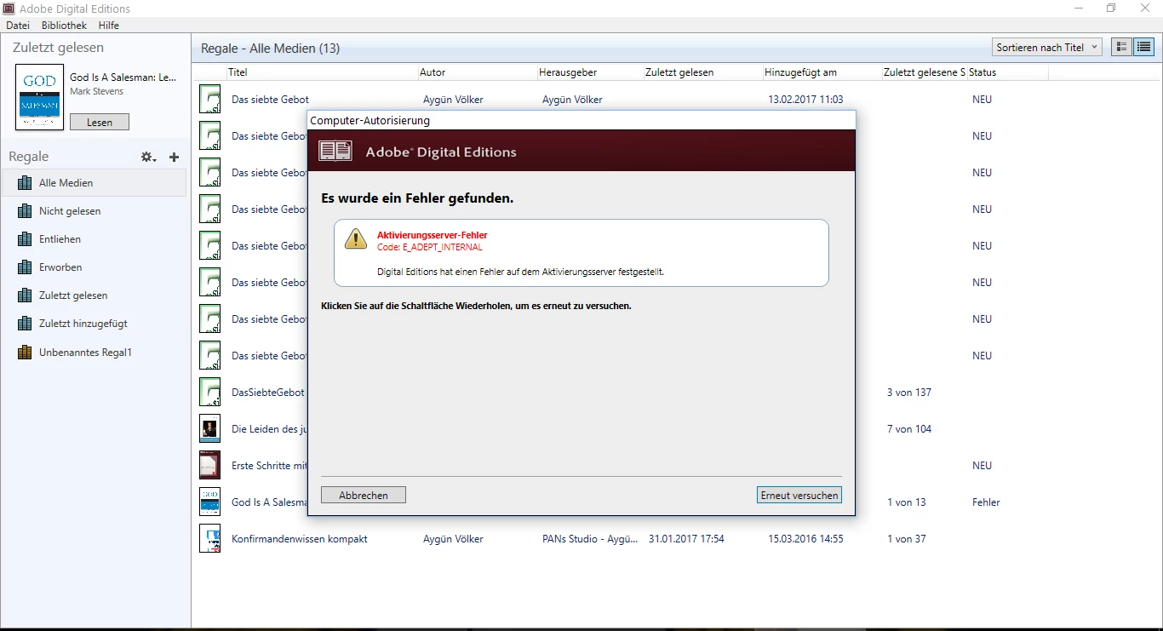The image size is (1163, 631).
Task: Click the DasSiebteGebot book icon
Action: [x=209, y=393]
